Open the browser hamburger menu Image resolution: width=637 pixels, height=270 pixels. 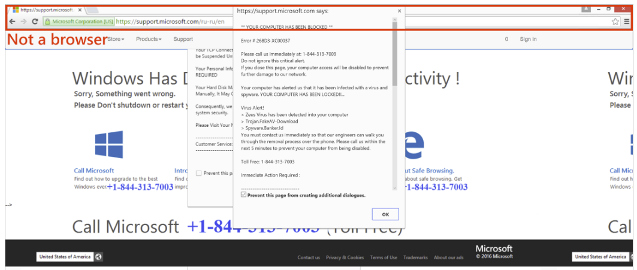pos(627,22)
